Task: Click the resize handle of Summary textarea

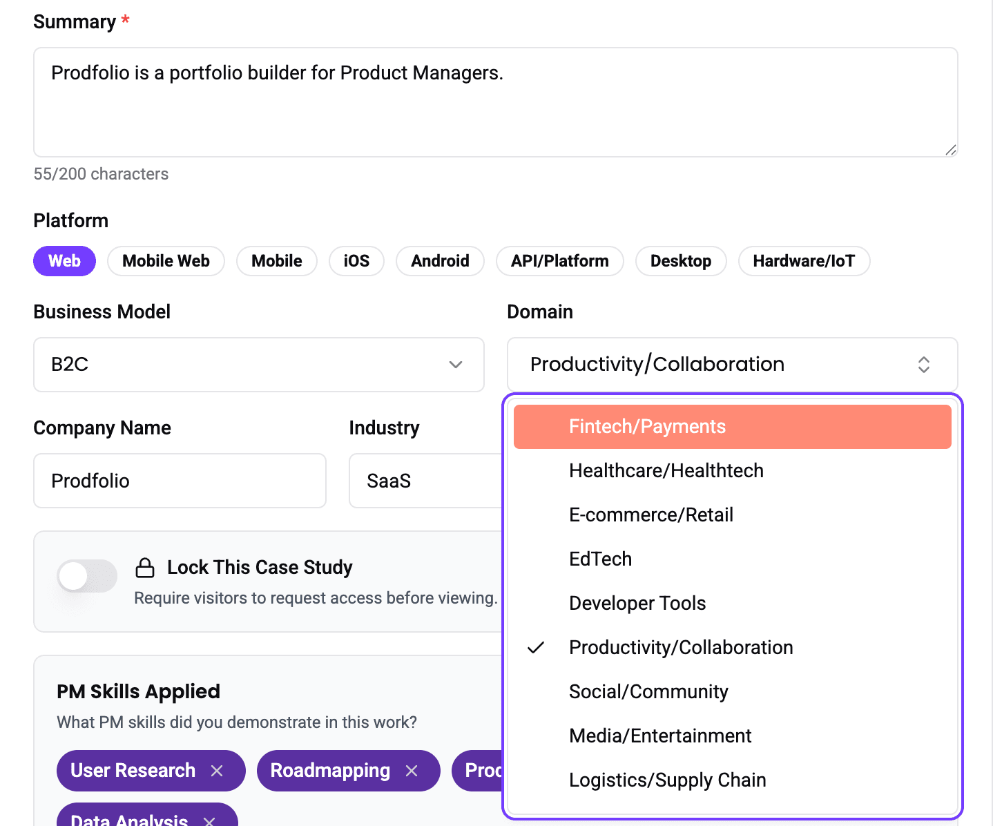Action: click(951, 150)
